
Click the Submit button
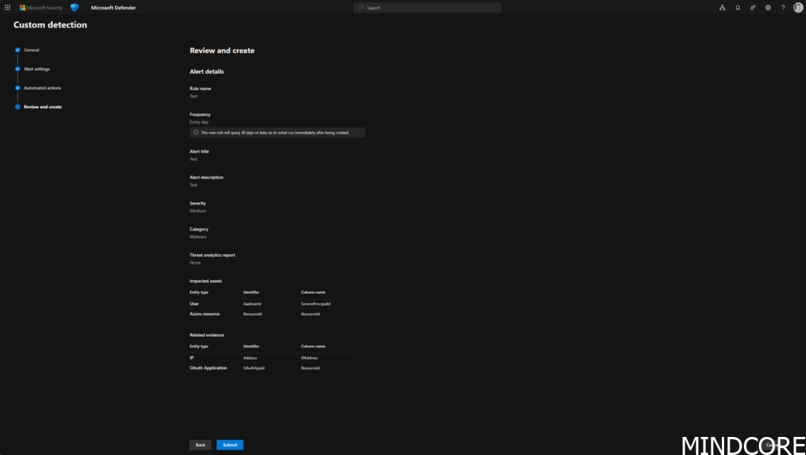pyautogui.click(x=230, y=445)
